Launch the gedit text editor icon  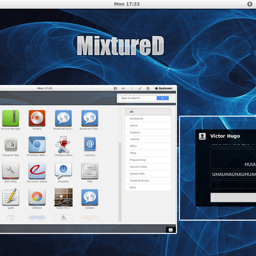(x=10, y=197)
